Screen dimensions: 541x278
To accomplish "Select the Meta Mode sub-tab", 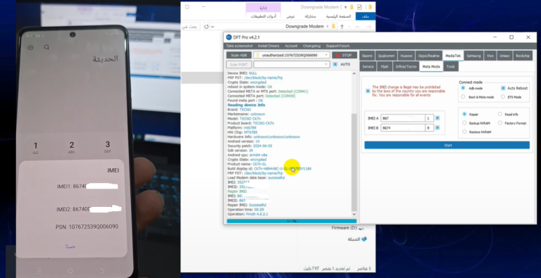I will (431, 67).
